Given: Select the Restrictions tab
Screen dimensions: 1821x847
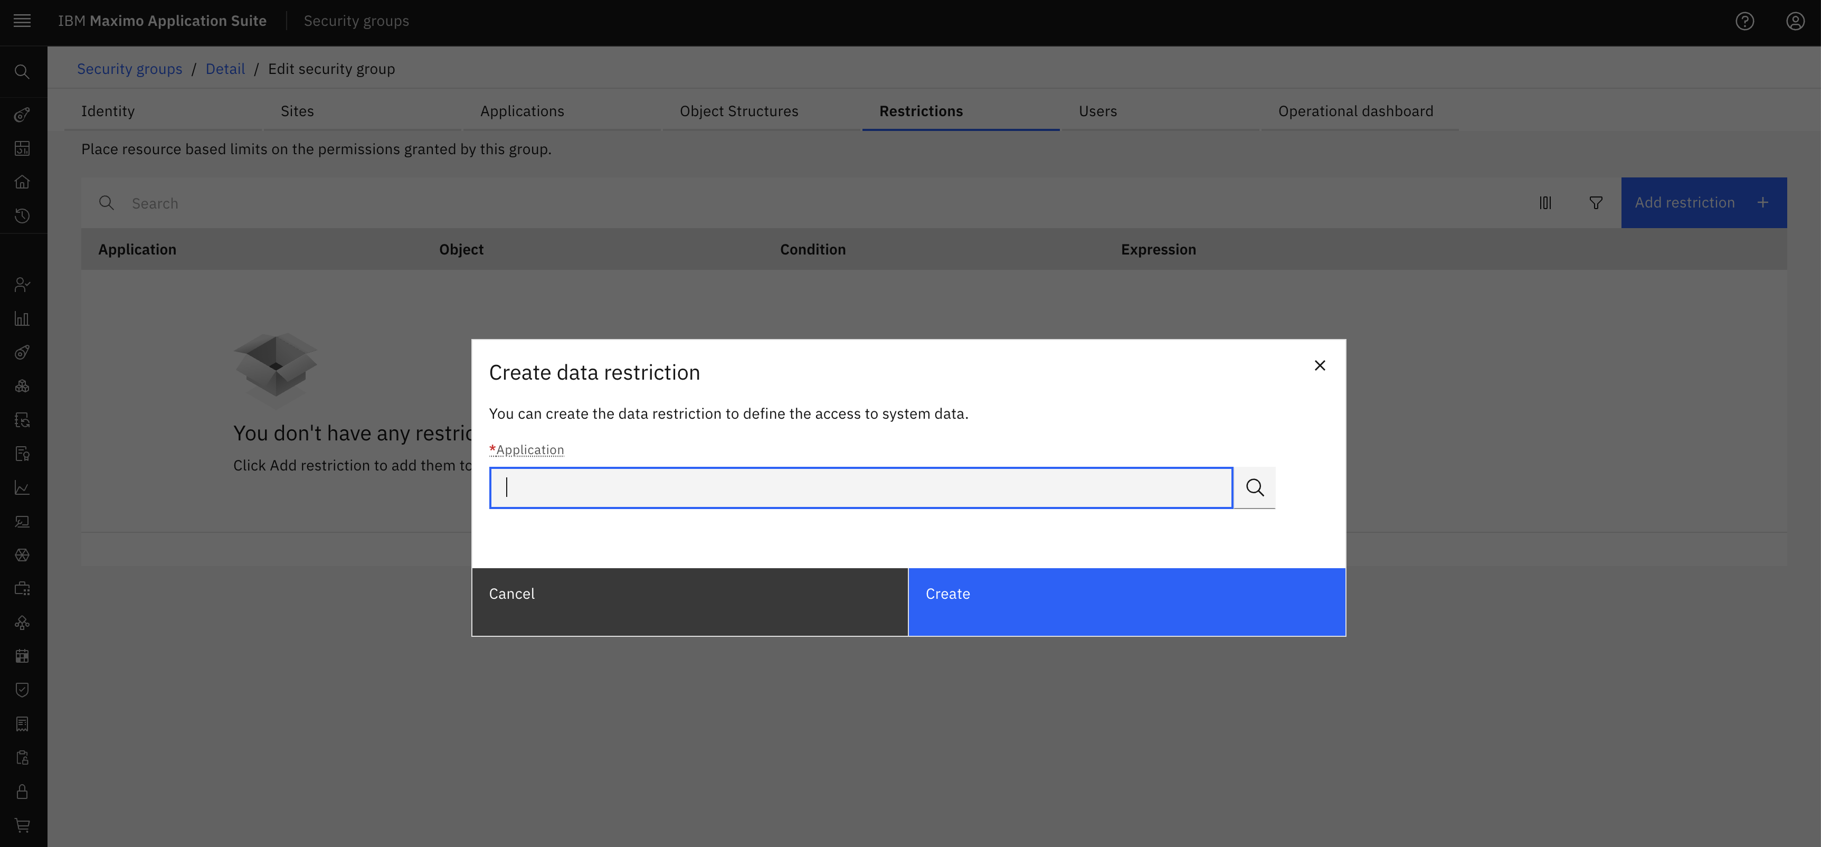Looking at the screenshot, I should tap(961, 111).
